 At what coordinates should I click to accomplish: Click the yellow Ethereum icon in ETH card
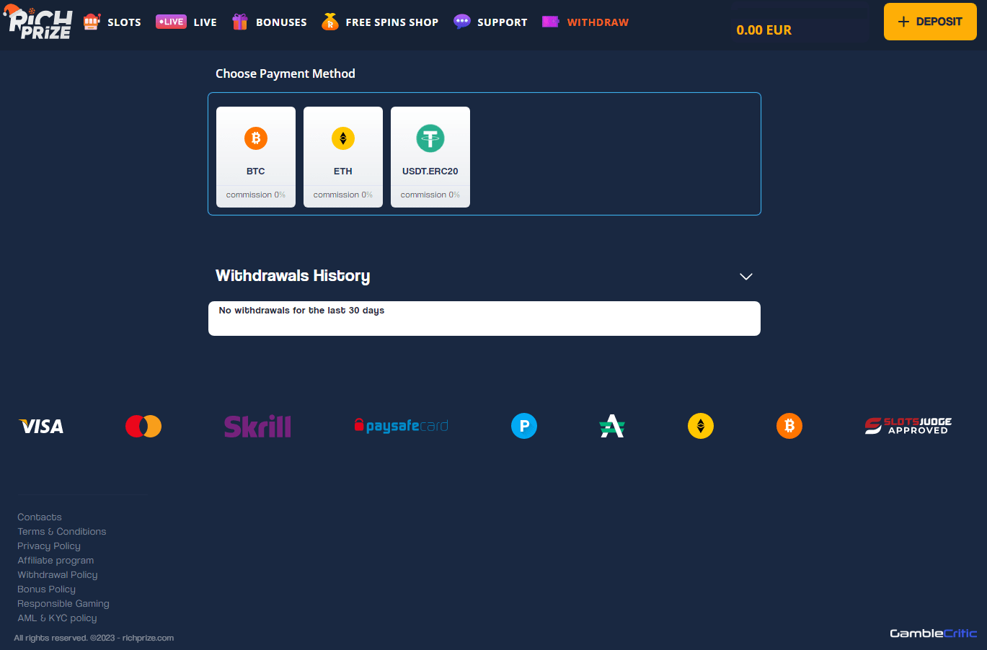tap(343, 138)
